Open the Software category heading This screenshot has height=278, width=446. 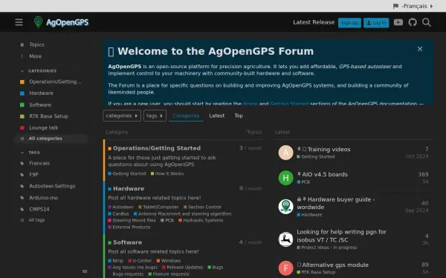127,242
